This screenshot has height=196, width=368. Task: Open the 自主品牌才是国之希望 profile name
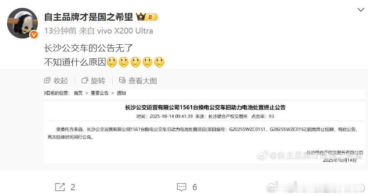(x=89, y=17)
